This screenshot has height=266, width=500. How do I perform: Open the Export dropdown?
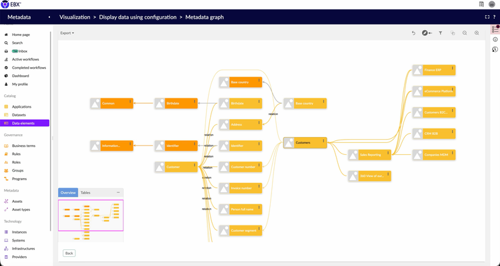[67, 33]
